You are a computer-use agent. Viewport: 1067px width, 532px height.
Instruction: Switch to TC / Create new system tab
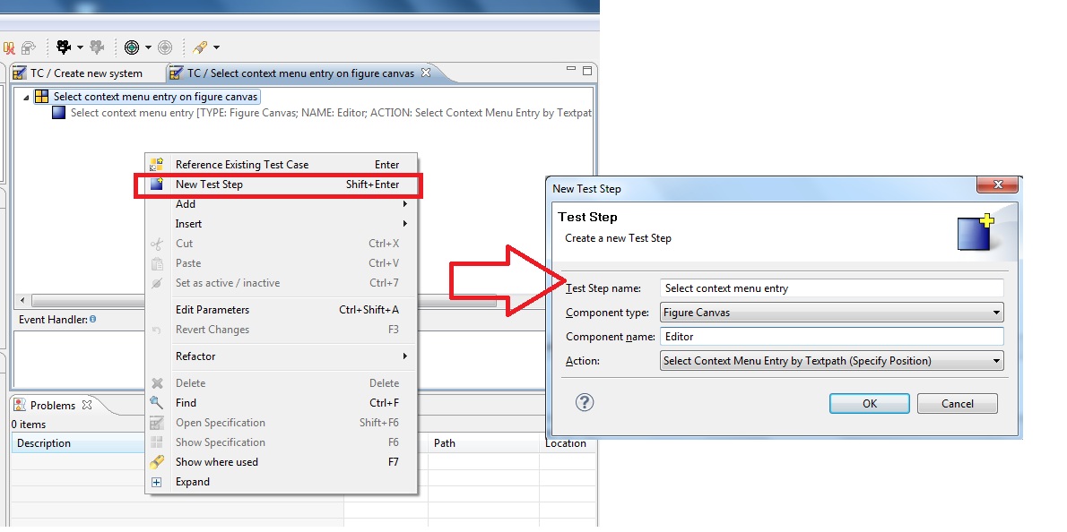pos(86,73)
